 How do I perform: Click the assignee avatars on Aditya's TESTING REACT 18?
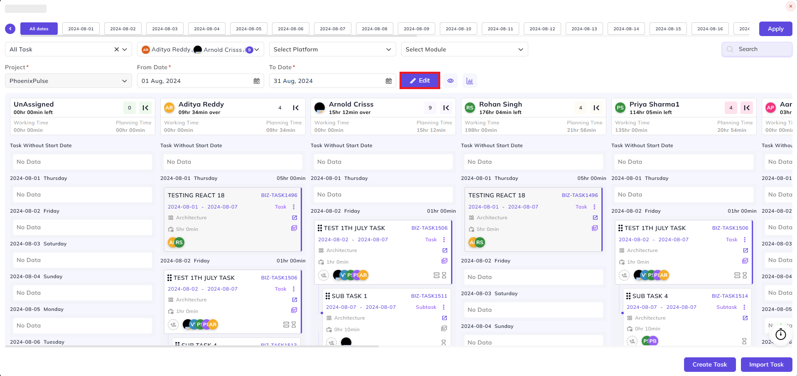(x=176, y=243)
